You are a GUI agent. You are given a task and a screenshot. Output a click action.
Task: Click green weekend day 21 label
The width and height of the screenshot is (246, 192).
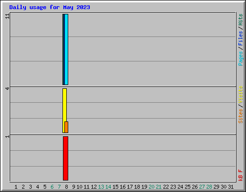[x=159, y=187]
